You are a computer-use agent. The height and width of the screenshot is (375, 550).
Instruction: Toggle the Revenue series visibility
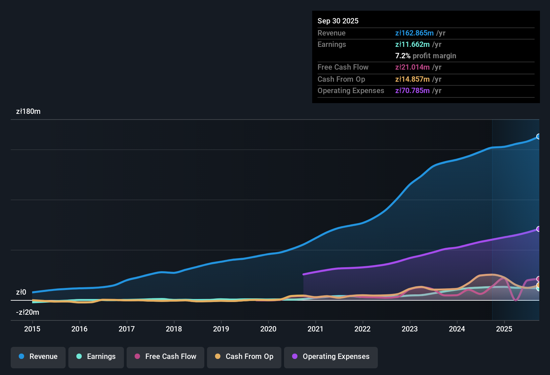pos(38,357)
